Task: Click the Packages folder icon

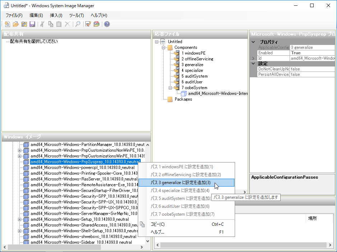Action: click(170, 99)
